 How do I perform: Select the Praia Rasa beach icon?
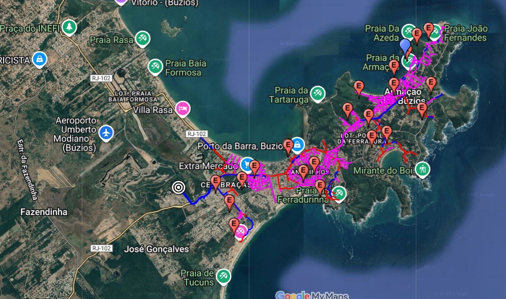pyautogui.click(x=143, y=39)
